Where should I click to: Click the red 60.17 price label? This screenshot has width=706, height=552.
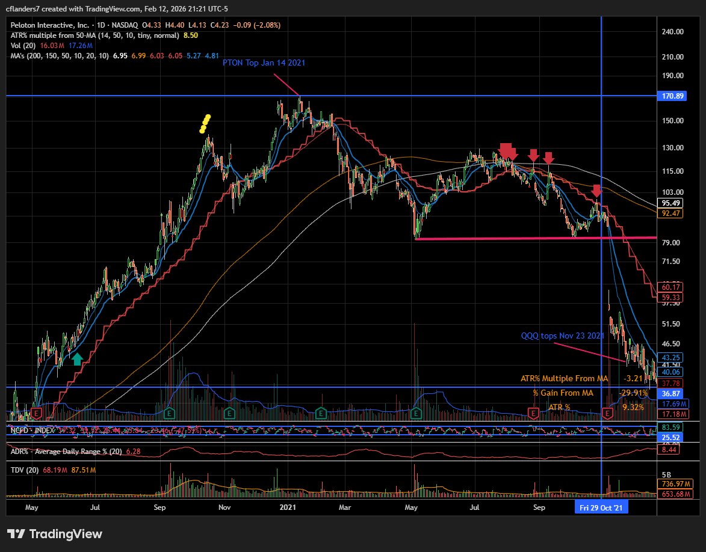670,287
